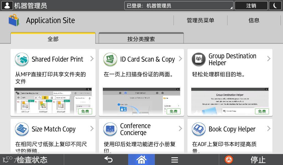This screenshot has height=165, width=283.
Task: Select the Shared Folder Print title
Action: (x=57, y=59)
